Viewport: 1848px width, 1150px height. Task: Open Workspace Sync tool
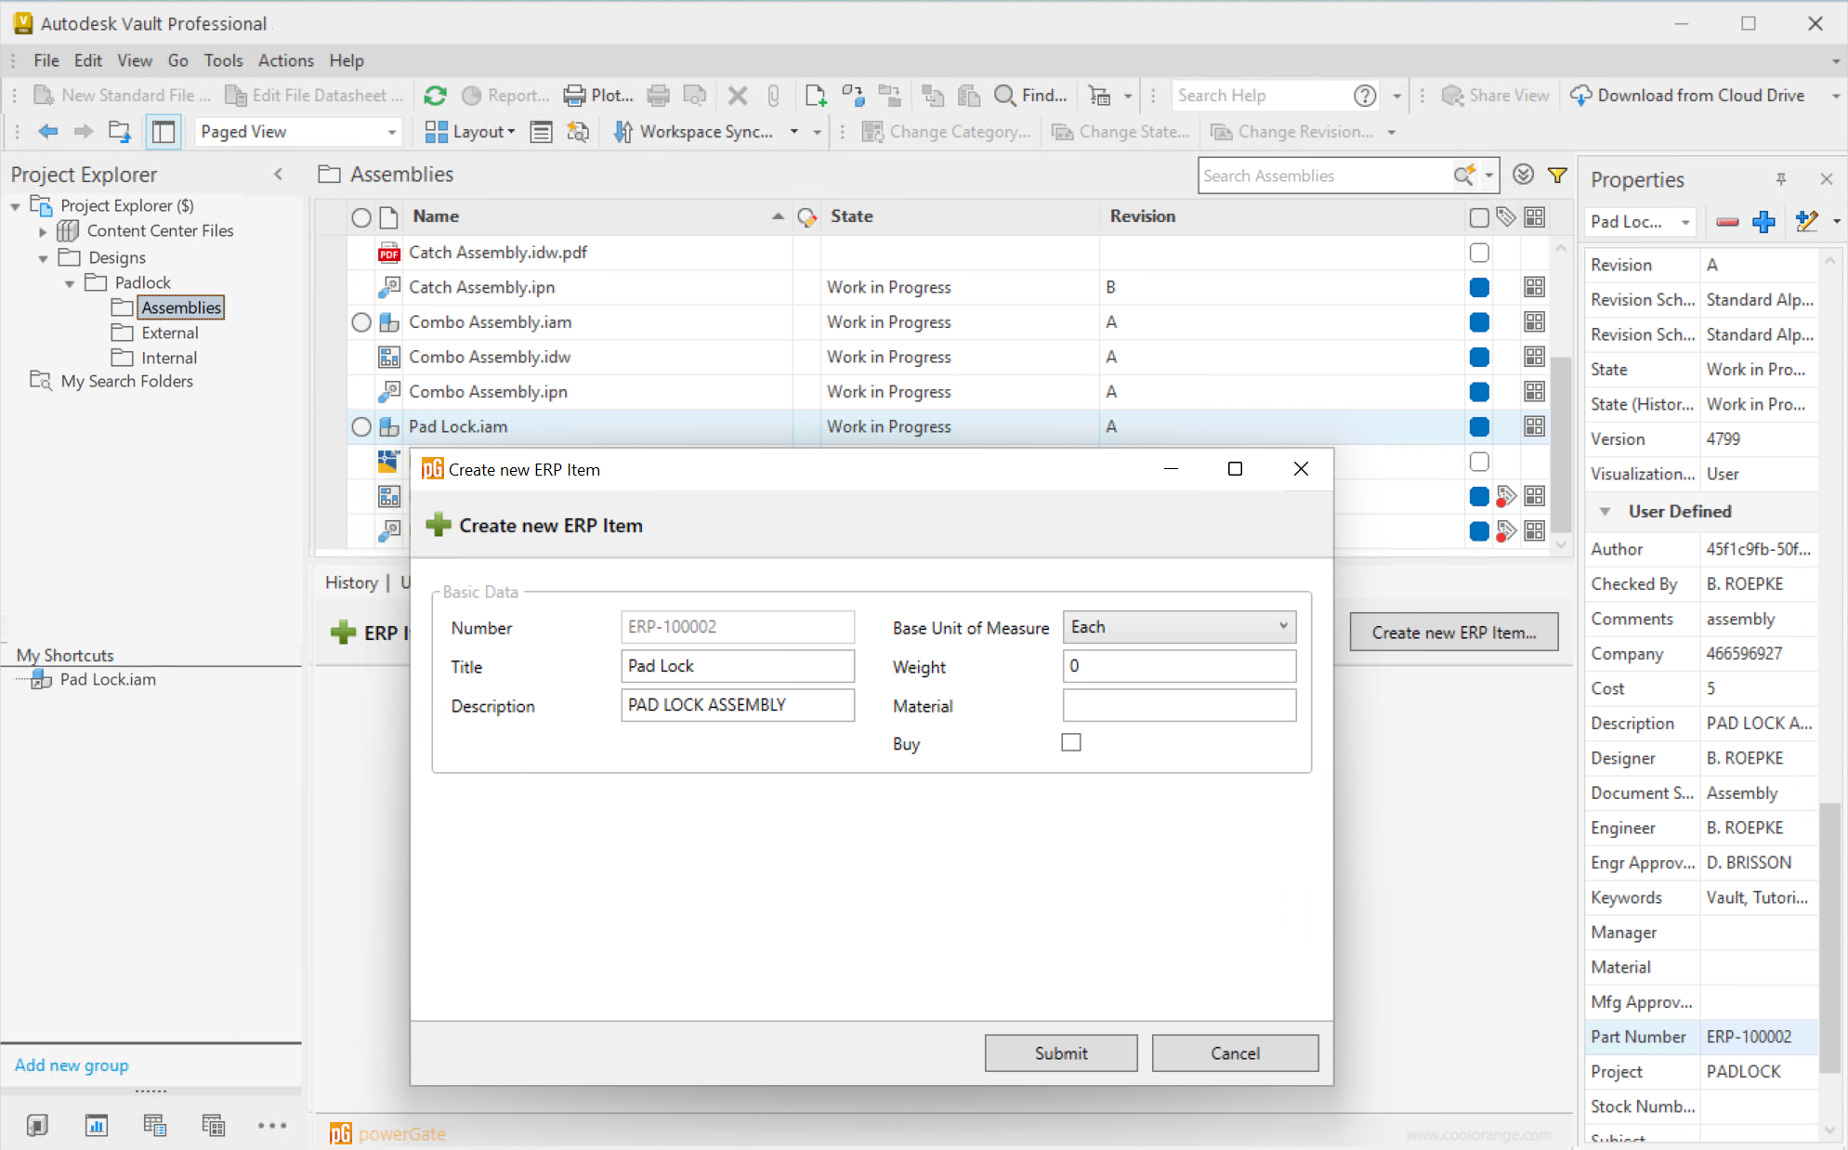(x=693, y=132)
